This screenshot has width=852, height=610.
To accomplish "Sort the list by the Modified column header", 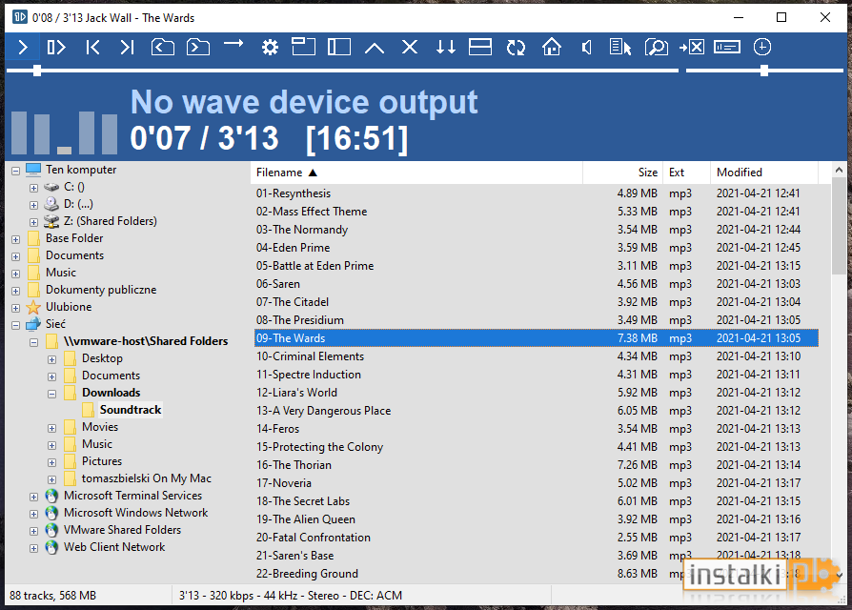I will coord(764,173).
